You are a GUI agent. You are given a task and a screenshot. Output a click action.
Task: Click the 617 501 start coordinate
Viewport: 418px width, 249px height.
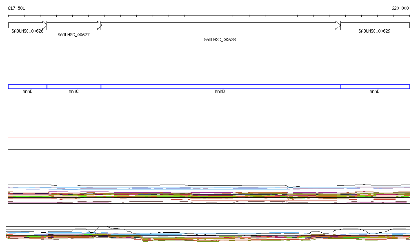[16, 8]
